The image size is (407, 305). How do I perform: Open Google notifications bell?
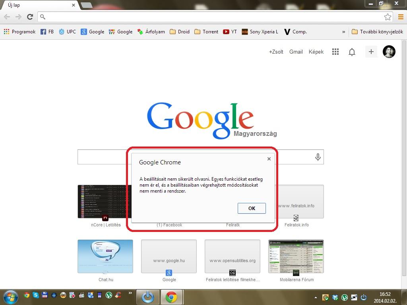[352, 52]
